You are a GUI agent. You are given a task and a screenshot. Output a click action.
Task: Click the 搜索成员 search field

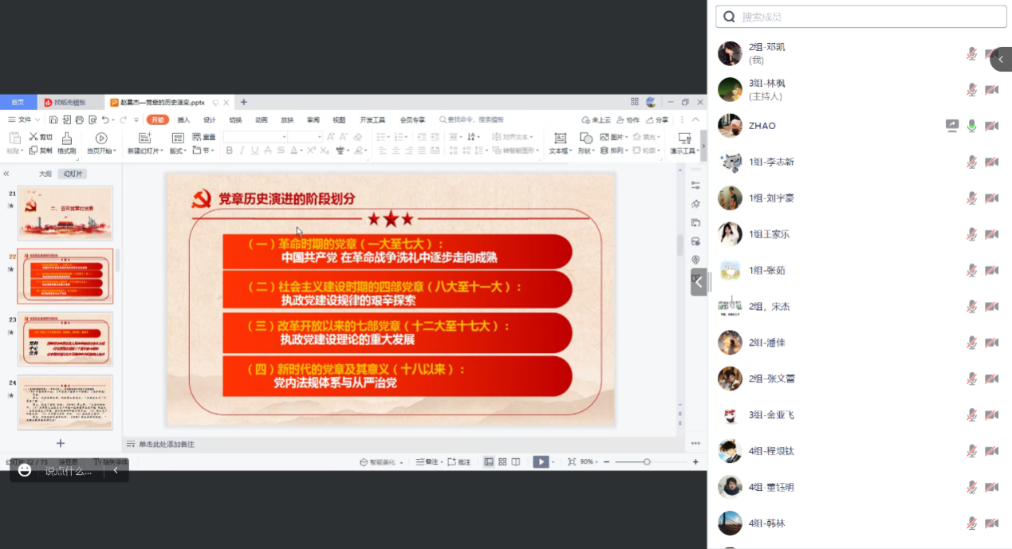[861, 17]
